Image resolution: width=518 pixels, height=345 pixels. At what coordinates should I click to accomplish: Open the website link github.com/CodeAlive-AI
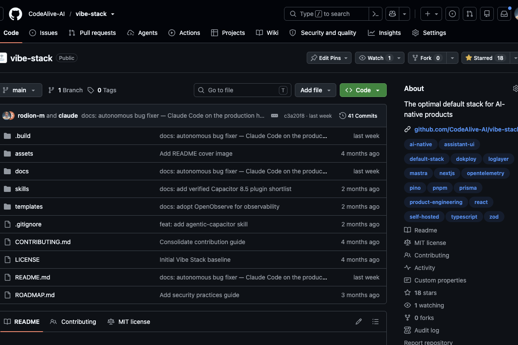coord(466,129)
